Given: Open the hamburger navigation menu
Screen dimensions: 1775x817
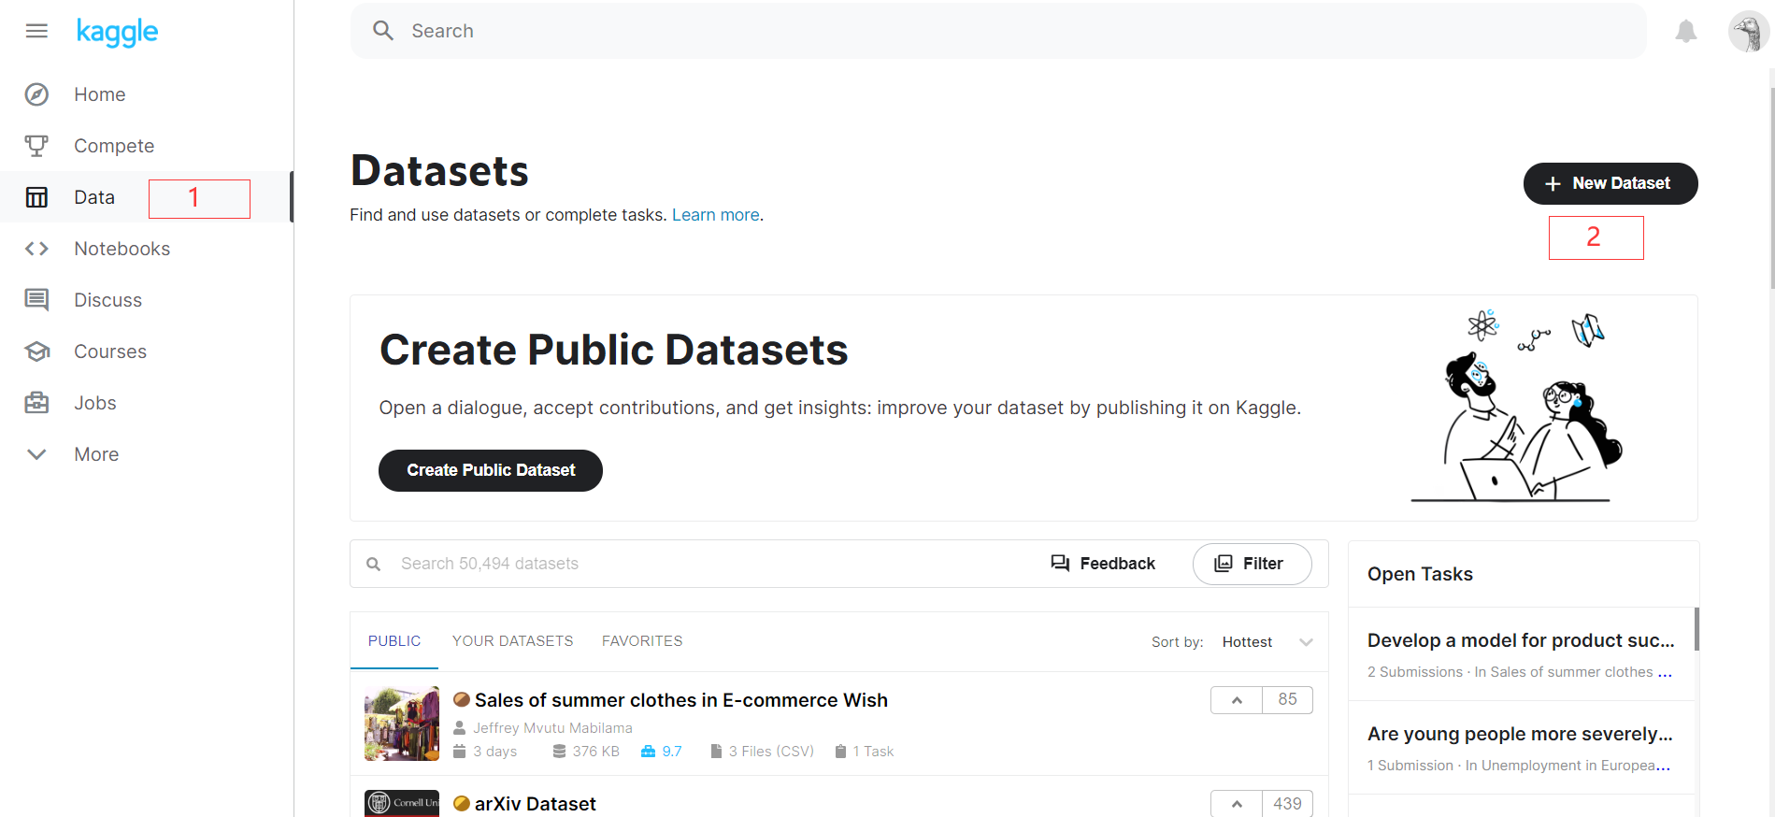Looking at the screenshot, I should coord(36,31).
